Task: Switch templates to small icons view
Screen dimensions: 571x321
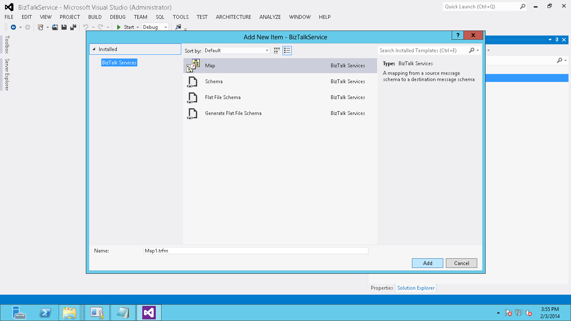Action: point(277,51)
